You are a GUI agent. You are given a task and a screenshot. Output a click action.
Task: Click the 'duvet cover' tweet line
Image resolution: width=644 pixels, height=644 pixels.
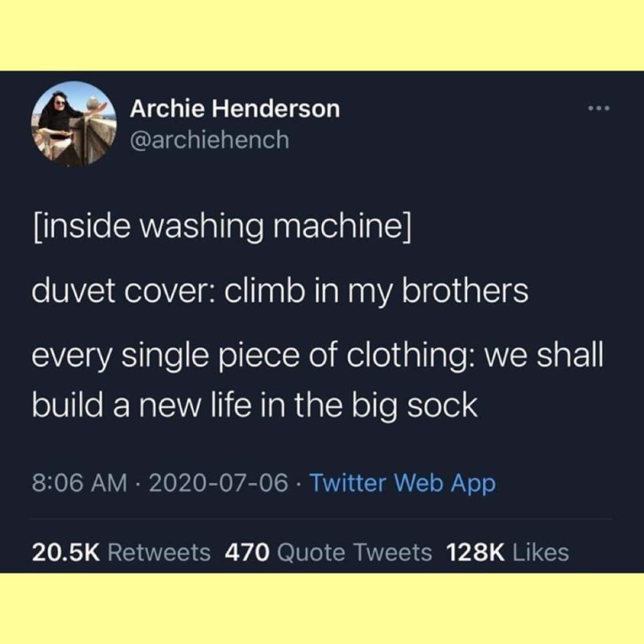[280, 291]
